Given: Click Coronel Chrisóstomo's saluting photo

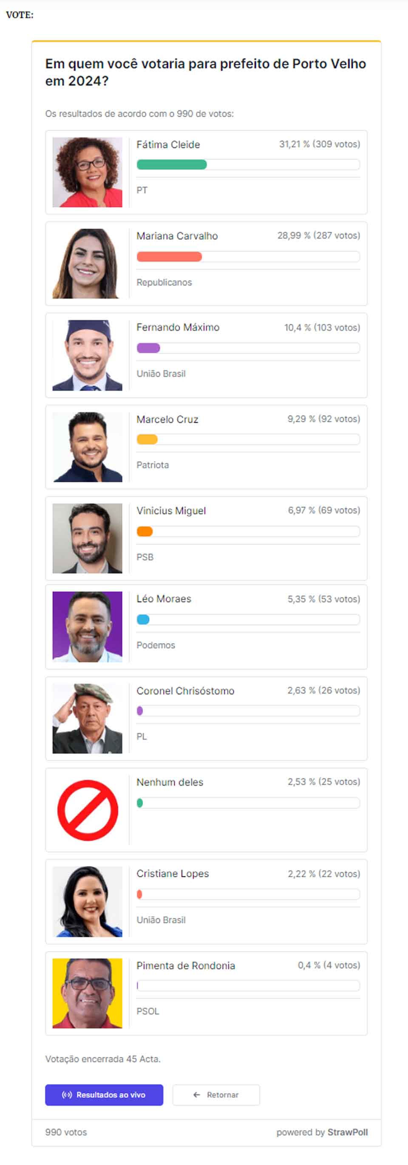Looking at the screenshot, I should tap(87, 718).
